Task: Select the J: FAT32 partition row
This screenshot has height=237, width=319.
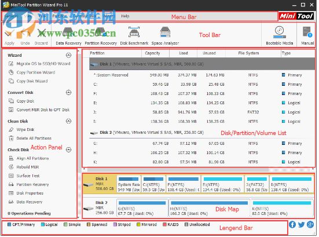Action: [x=202, y=112]
